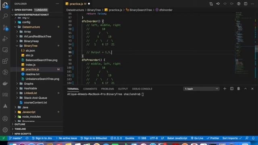
Task: Click Go Live in status bar
Action: [197, 138]
